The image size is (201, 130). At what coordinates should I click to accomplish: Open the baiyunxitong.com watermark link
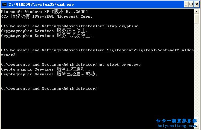176,126
